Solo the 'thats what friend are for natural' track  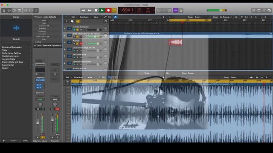[78, 37]
